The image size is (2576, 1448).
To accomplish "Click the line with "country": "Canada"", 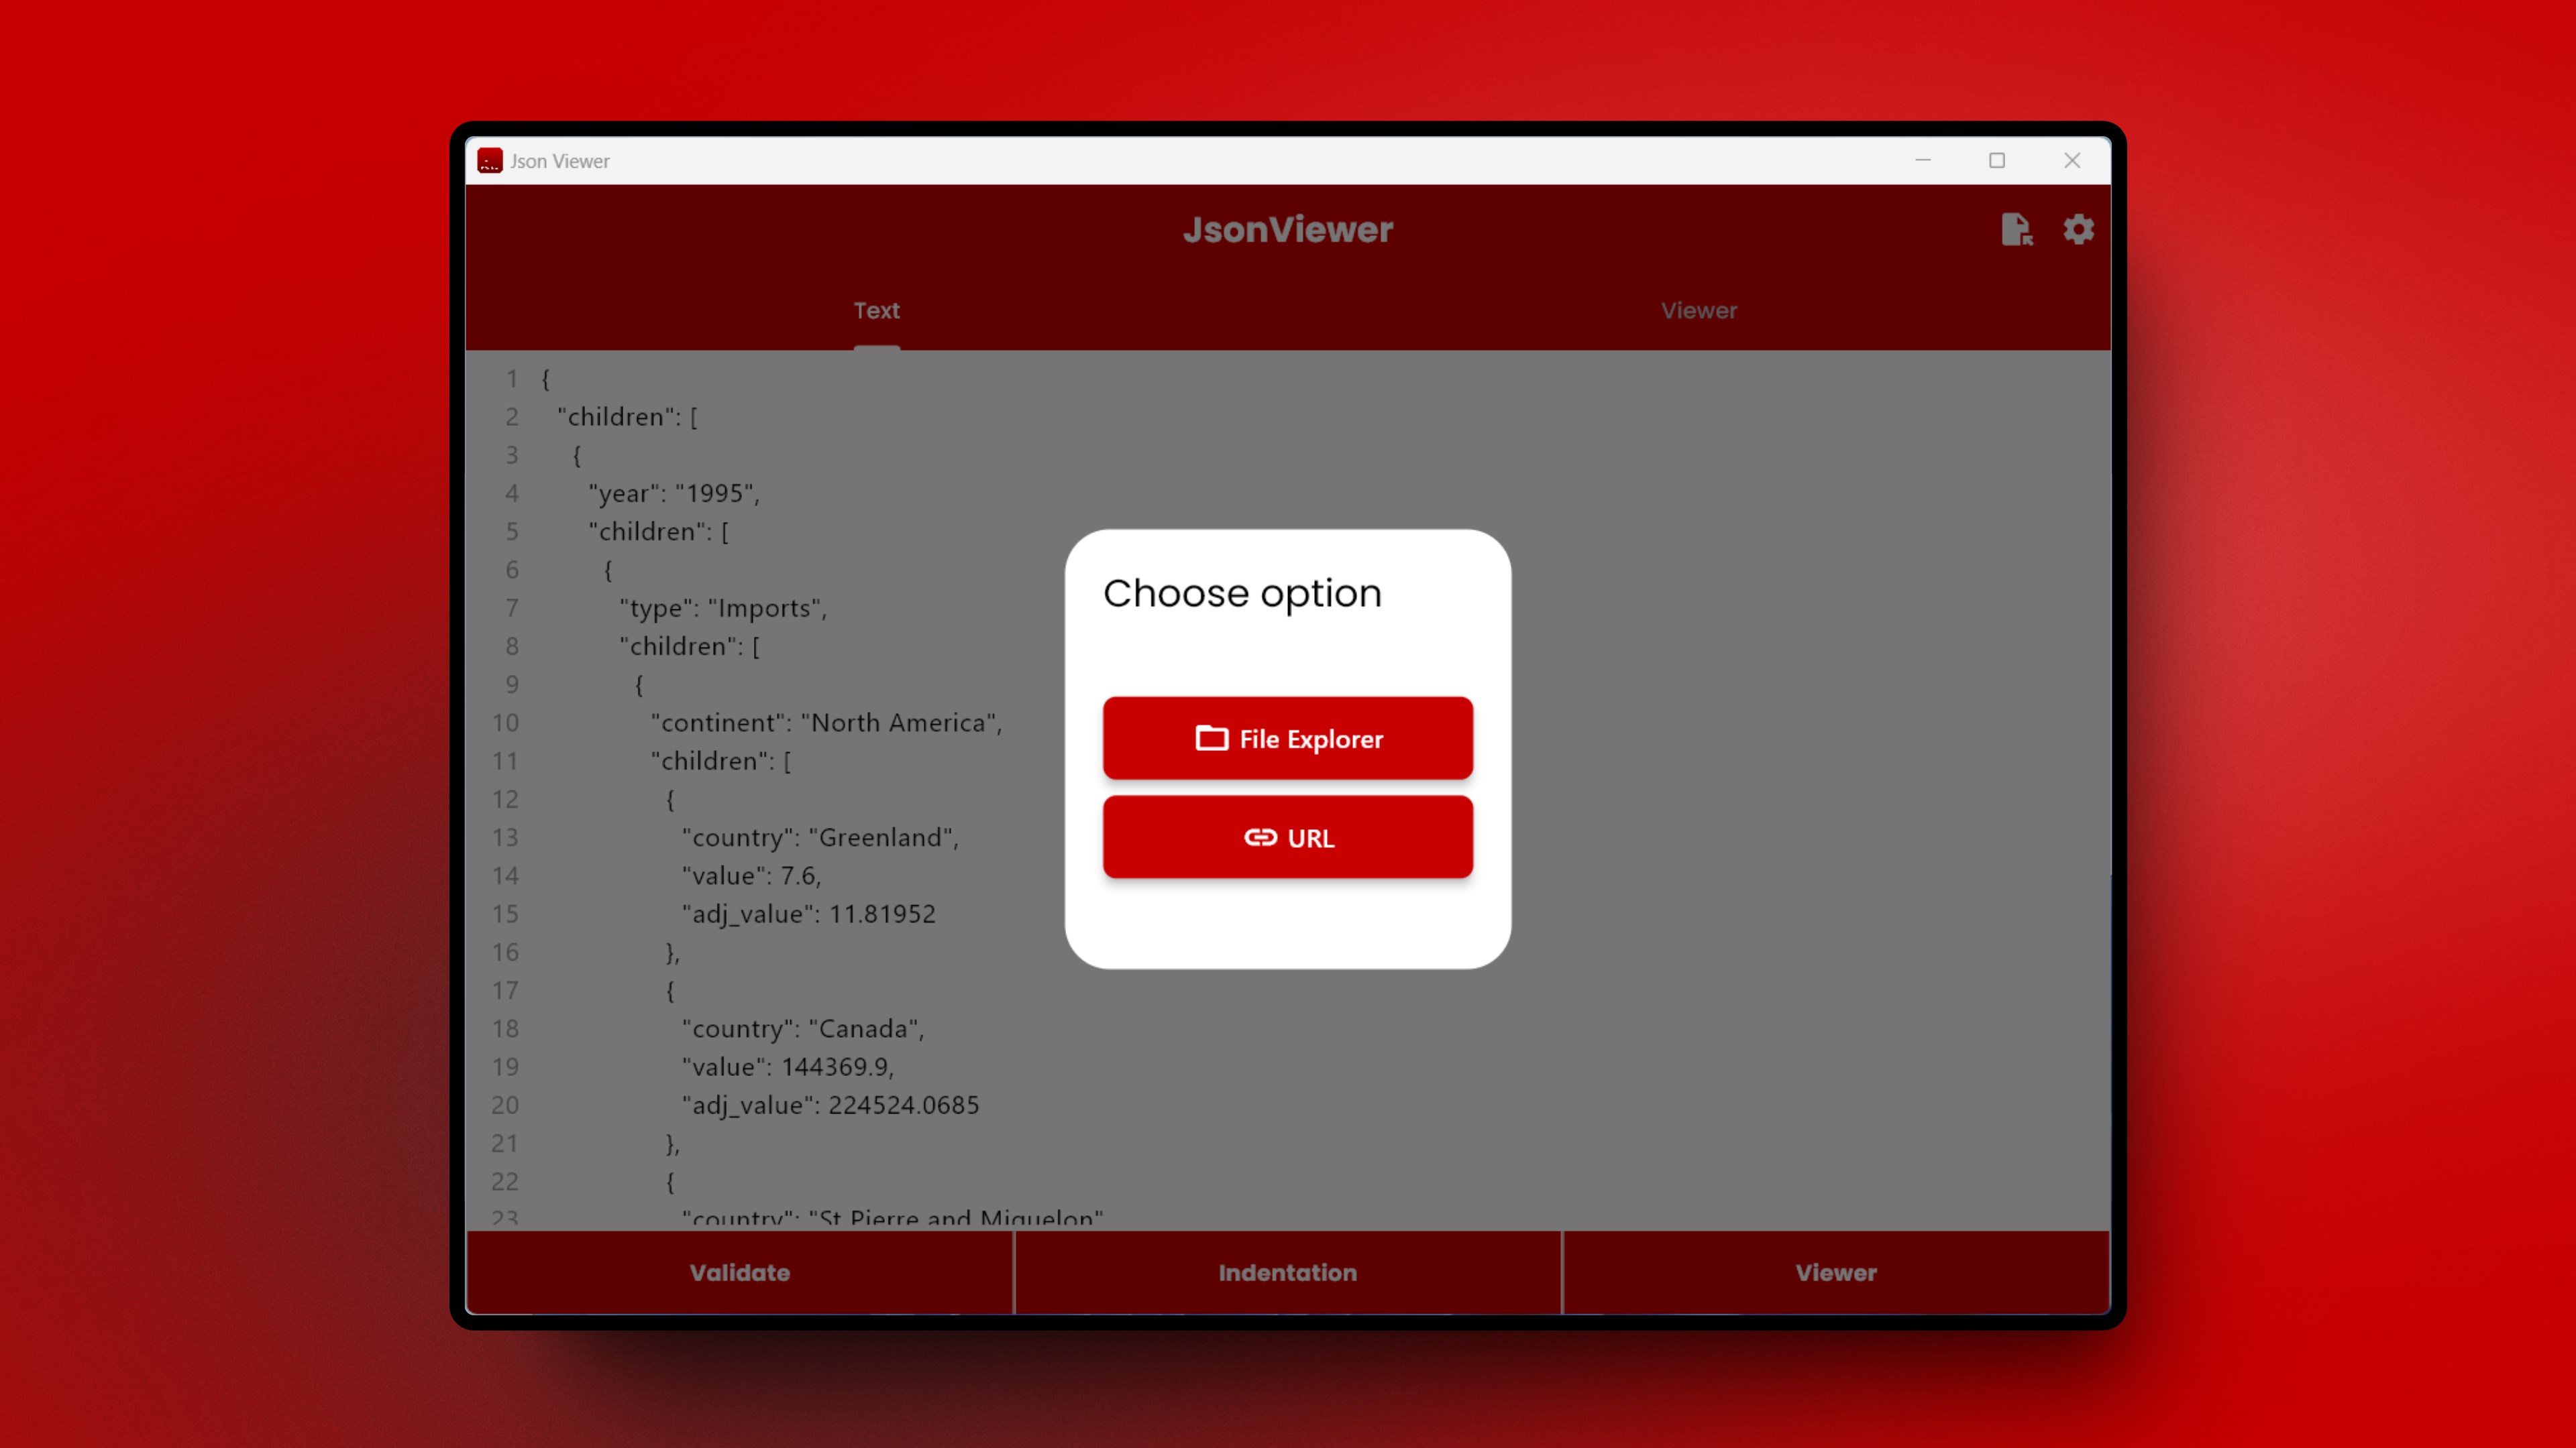I will click(803, 1028).
